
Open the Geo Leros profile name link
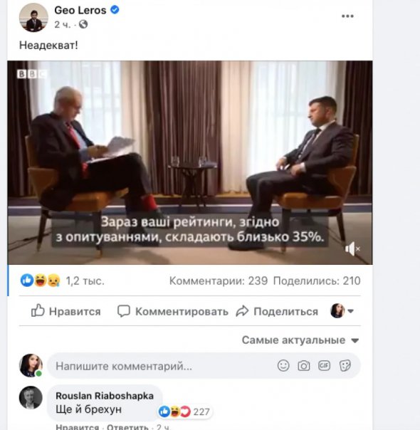pyautogui.click(x=80, y=10)
